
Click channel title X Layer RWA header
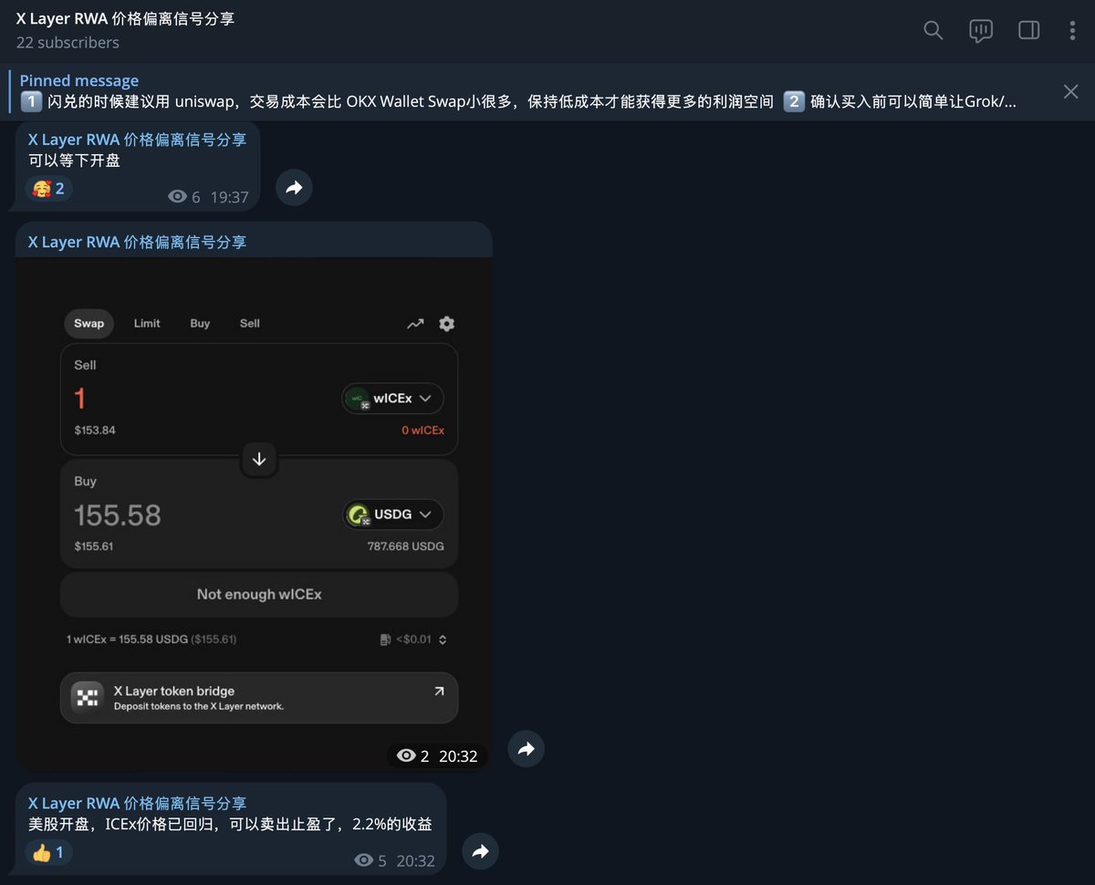(125, 18)
